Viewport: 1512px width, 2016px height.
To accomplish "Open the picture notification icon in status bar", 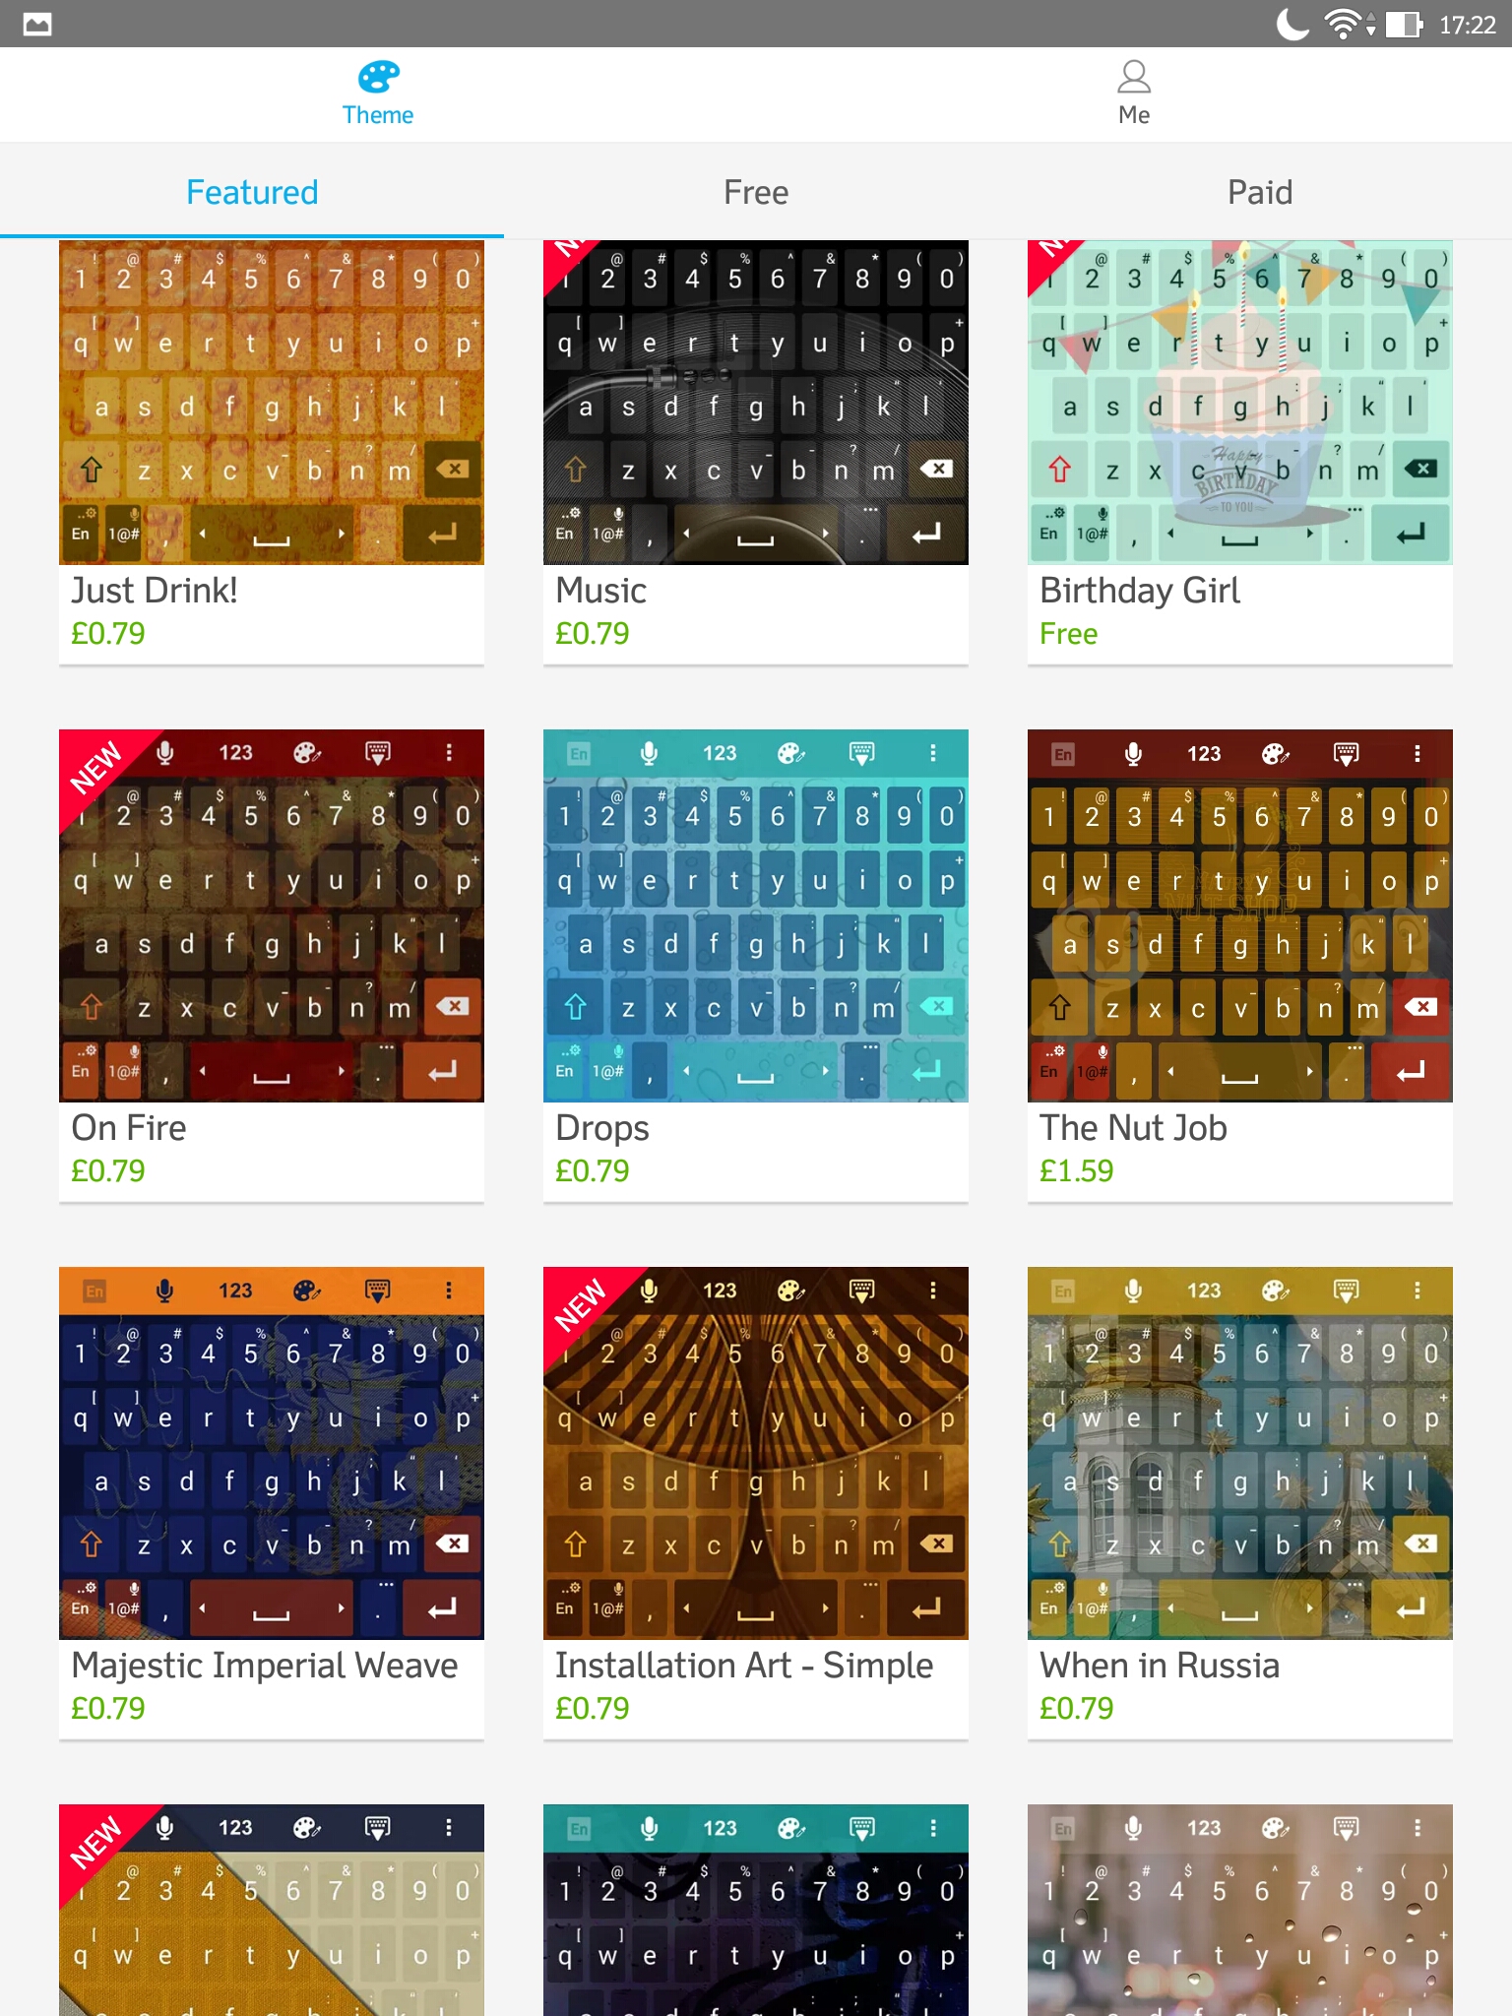I will 37,24.
